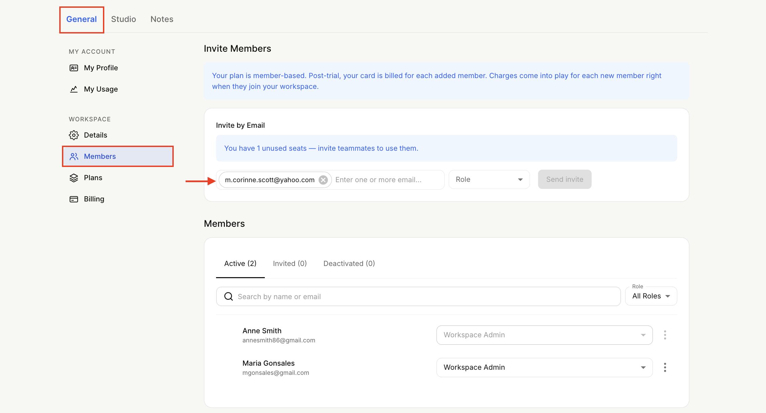Remove the m.corinne.scott@yahoo.com email chip

click(323, 180)
